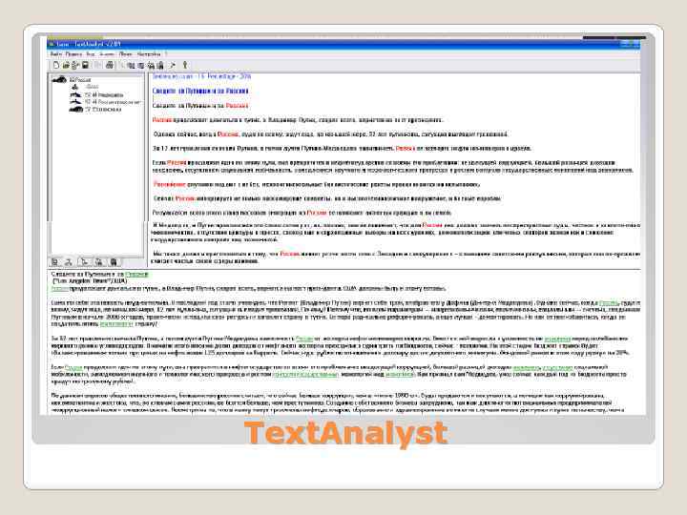Image resolution: width=687 pixels, height=515 pixels.
Task: Save with the floppy disk icon
Action: pos(86,65)
